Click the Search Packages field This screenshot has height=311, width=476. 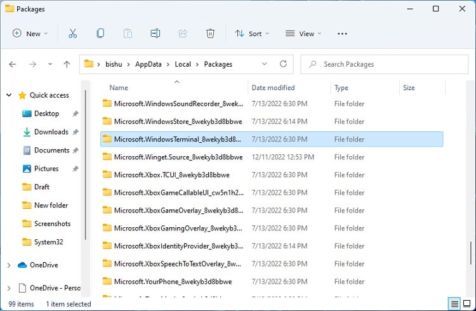(x=385, y=64)
